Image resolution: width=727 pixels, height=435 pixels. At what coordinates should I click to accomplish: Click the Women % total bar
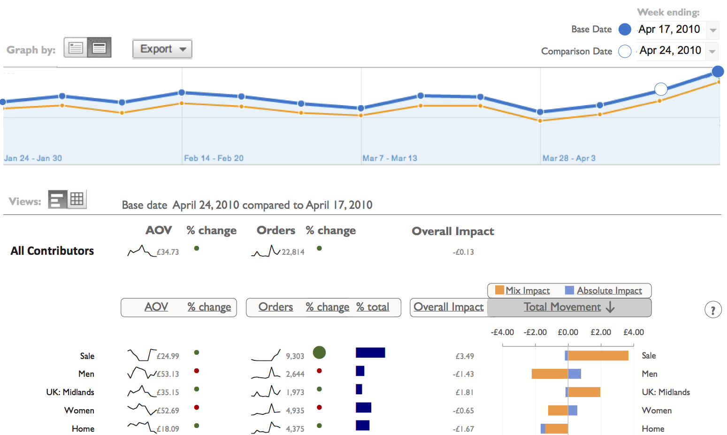click(x=364, y=407)
